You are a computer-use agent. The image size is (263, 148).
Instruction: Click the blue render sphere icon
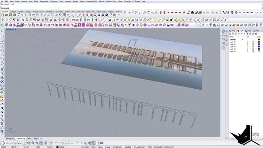(x=107, y=15)
